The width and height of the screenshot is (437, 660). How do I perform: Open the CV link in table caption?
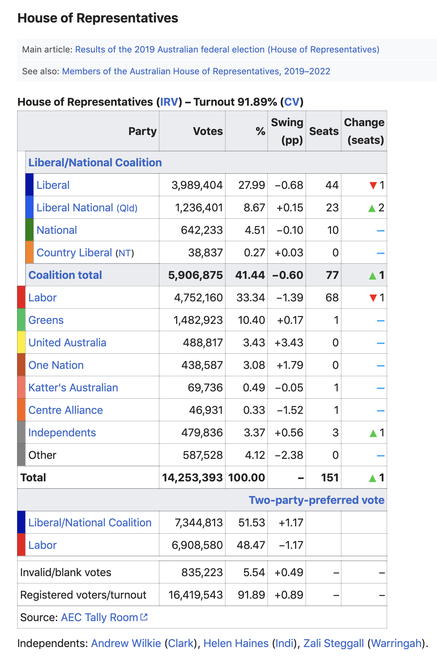292,102
